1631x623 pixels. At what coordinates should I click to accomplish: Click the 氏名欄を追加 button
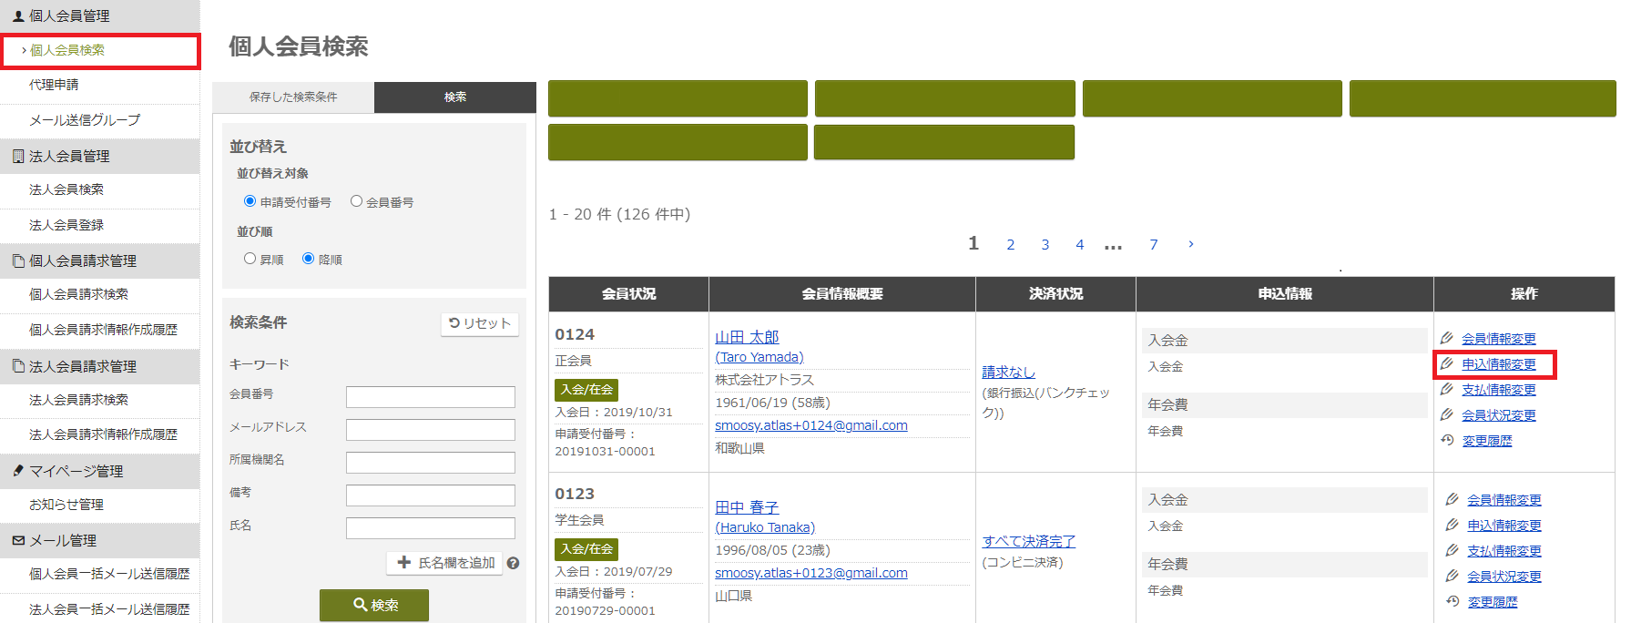445,563
